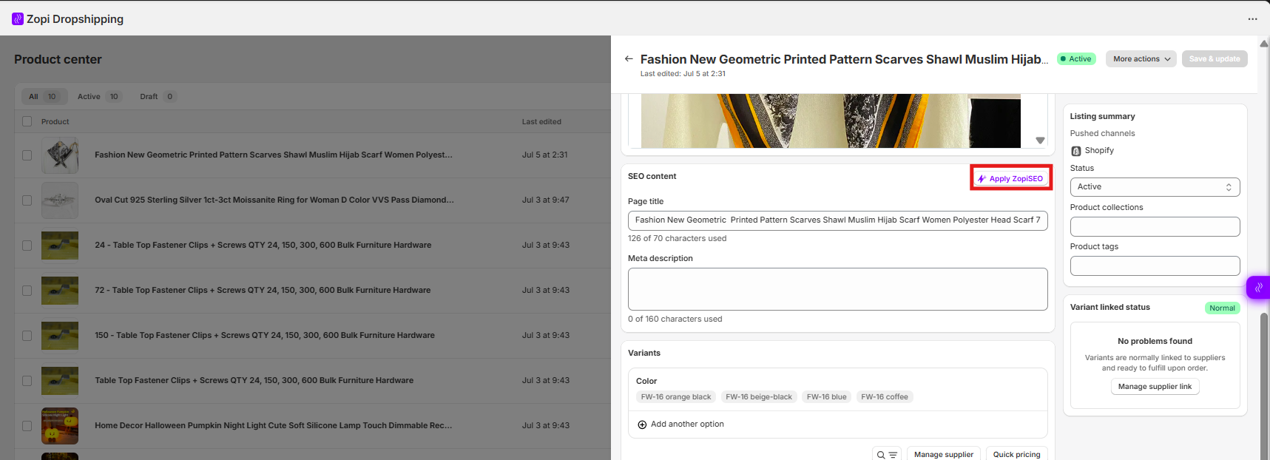Click the Last edited column header
The width and height of the screenshot is (1270, 460).
pyautogui.click(x=541, y=122)
